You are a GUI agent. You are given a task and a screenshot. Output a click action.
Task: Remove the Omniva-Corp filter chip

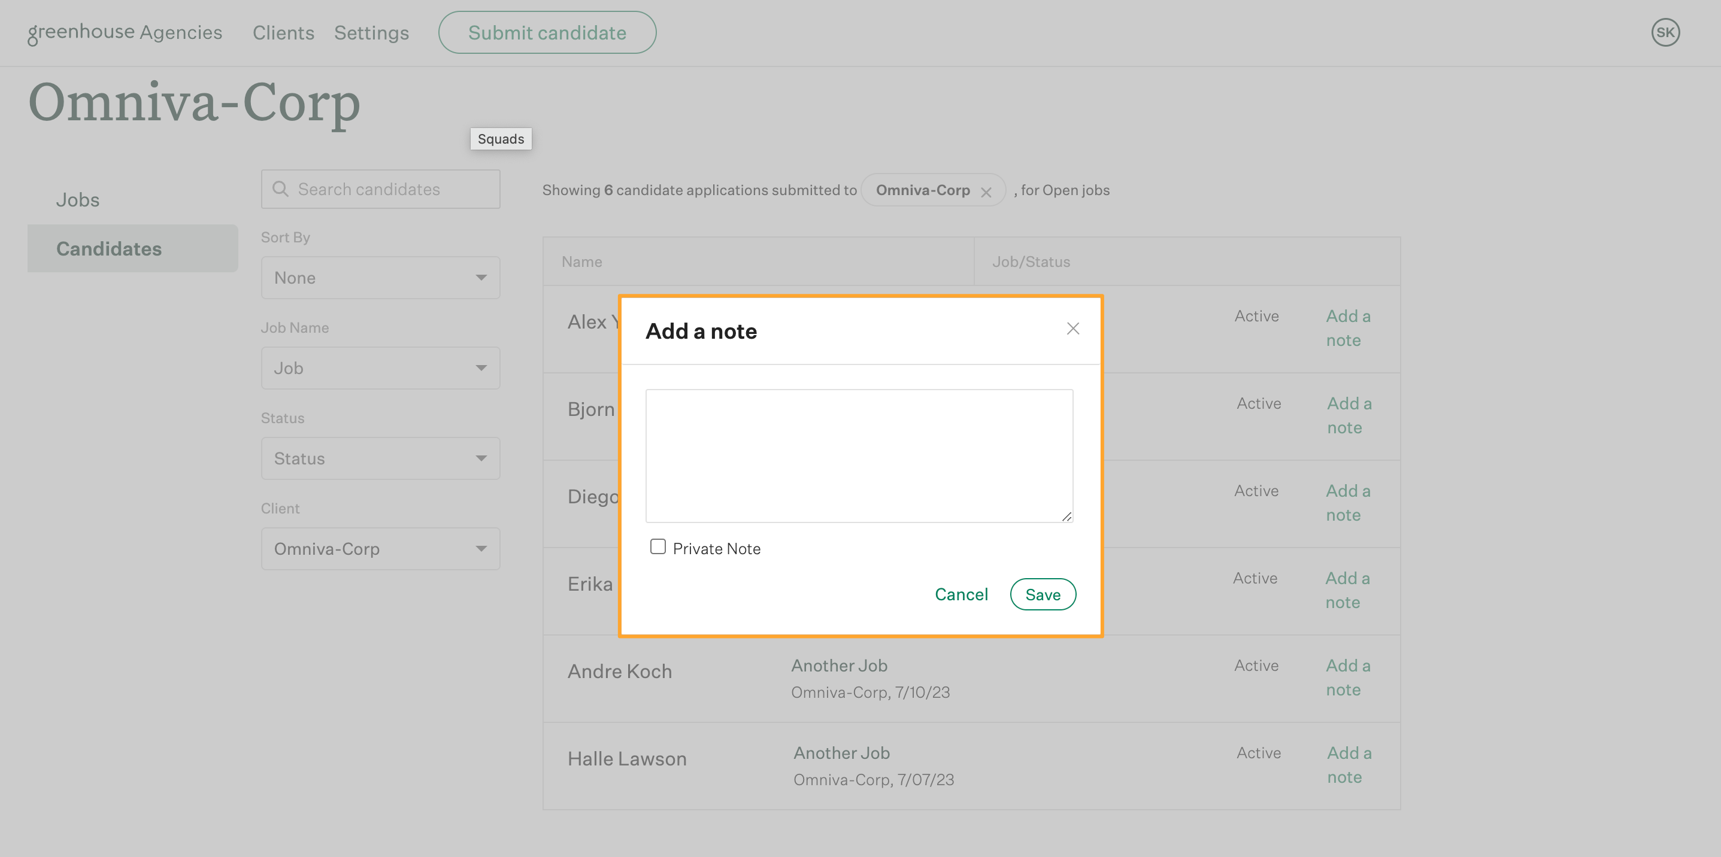coord(986,192)
